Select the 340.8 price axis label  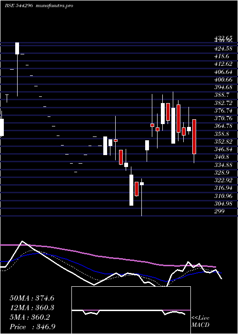(x=222, y=157)
